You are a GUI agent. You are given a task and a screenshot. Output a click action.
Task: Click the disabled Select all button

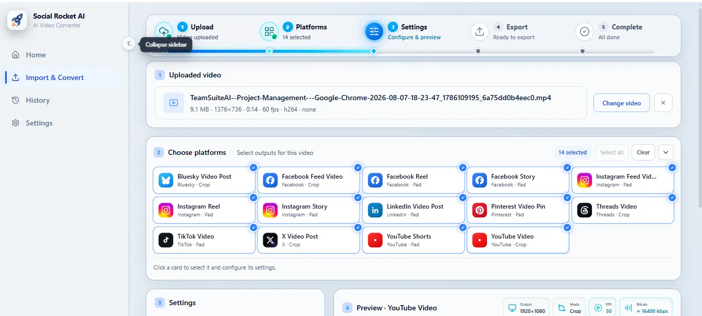pyautogui.click(x=612, y=152)
